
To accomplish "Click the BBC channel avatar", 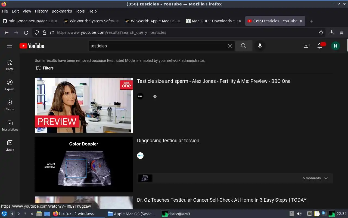I will [140, 96].
